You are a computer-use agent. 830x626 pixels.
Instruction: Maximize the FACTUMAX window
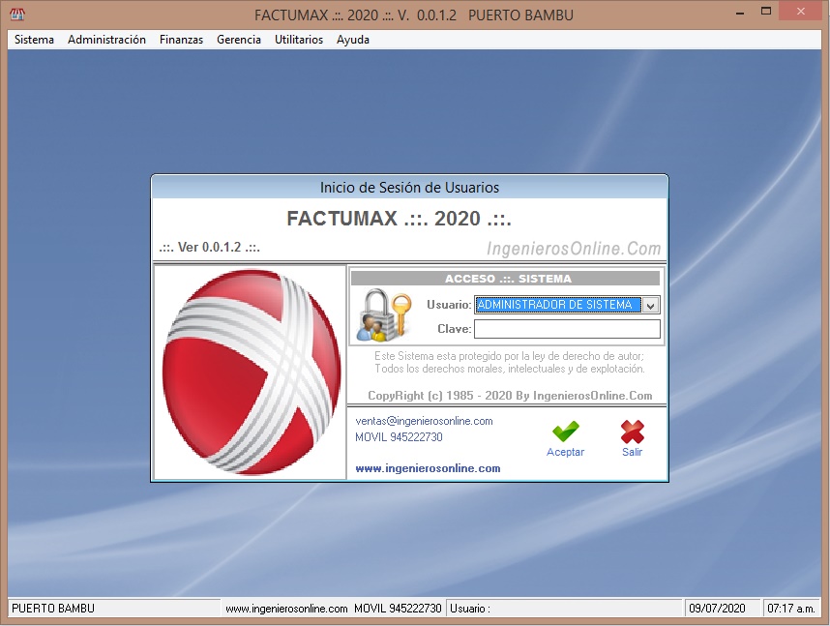(x=766, y=11)
